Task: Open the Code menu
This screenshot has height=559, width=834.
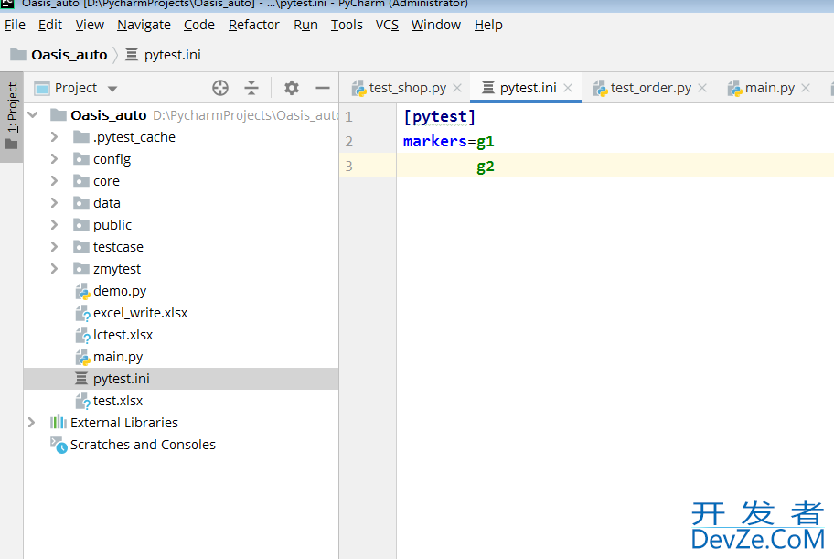Action: click(x=199, y=25)
